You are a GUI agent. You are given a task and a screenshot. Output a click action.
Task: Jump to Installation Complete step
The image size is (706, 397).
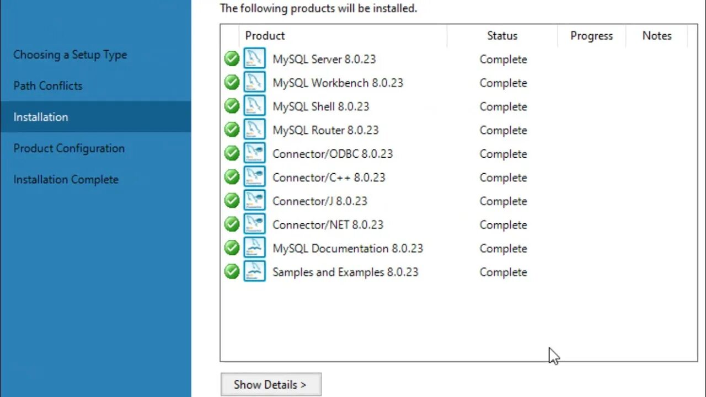click(x=66, y=180)
